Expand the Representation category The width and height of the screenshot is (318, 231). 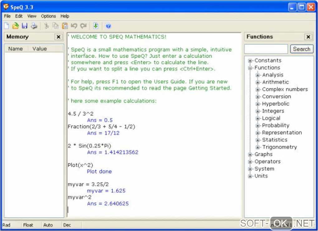click(x=258, y=133)
